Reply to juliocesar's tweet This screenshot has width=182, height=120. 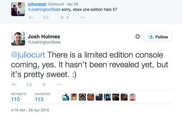coord(30,18)
